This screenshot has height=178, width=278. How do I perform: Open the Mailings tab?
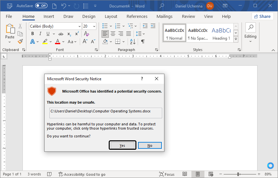click(x=164, y=17)
